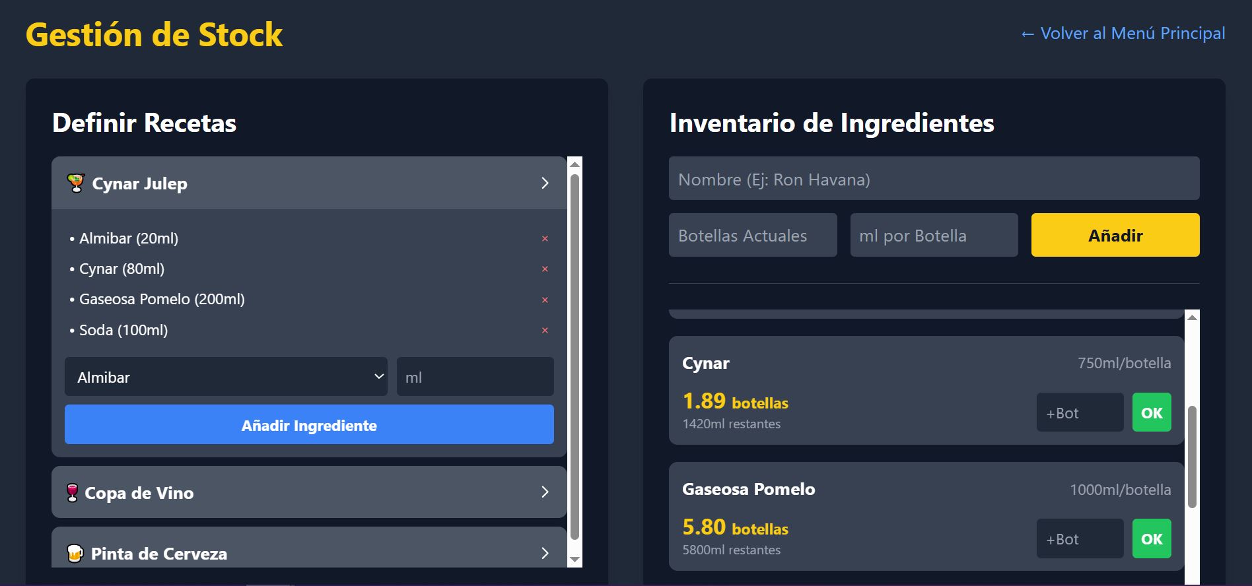
Task: Confirm Cynar bottles with the OK button
Action: coord(1152,412)
